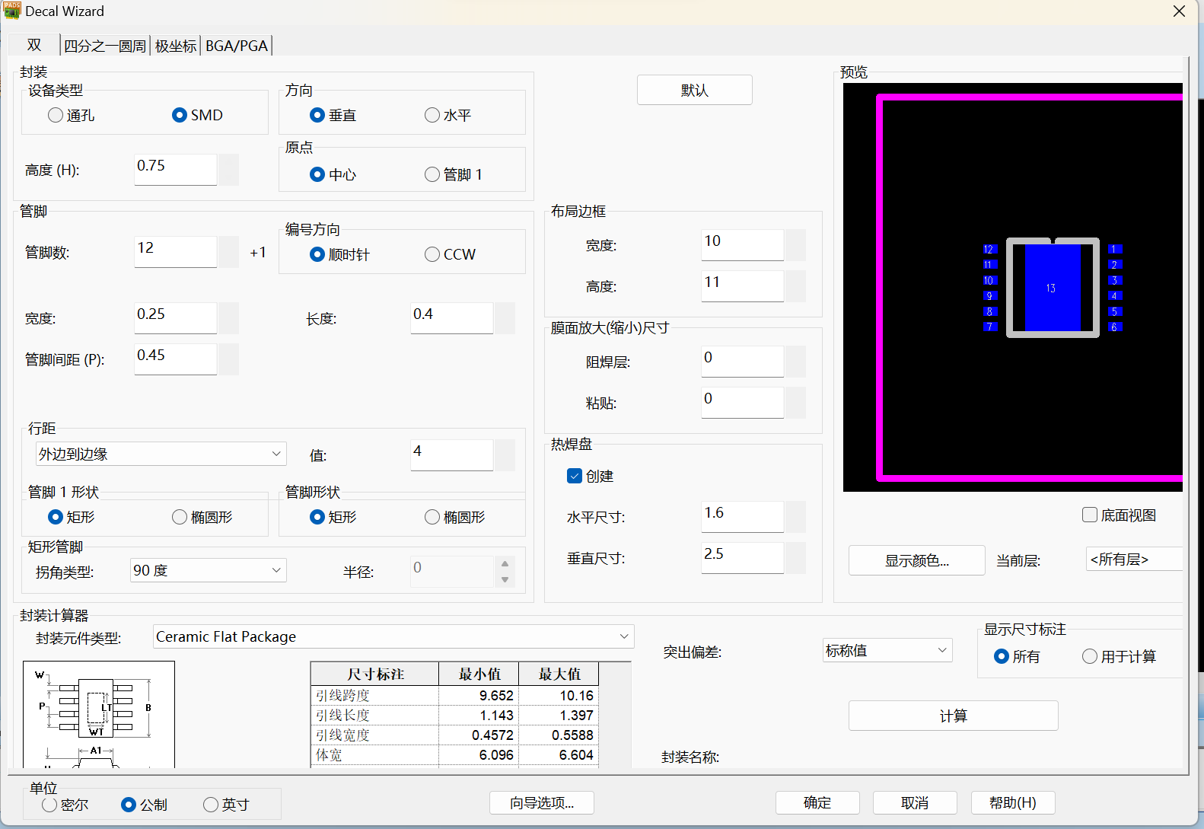This screenshot has height=829, width=1204.
Task: Click 体宽 最大值 cell 6.604
Action: (x=559, y=754)
